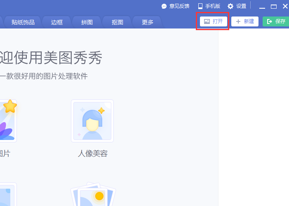289x206 pixels.
Task: Open the 更多 tab
Action: coord(148,22)
